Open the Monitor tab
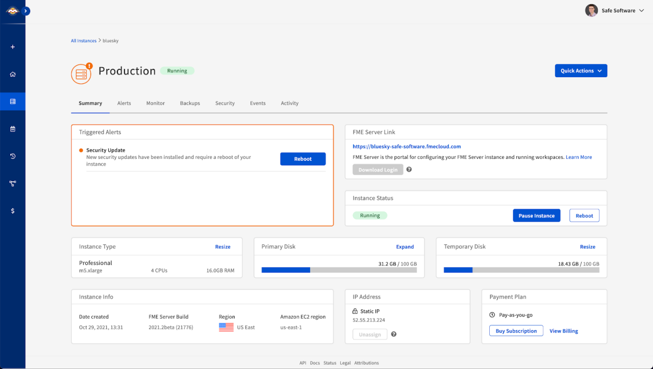 (x=156, y=103)
